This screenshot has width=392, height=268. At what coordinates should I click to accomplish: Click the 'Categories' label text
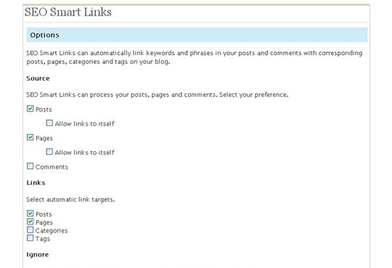point(52,231)
